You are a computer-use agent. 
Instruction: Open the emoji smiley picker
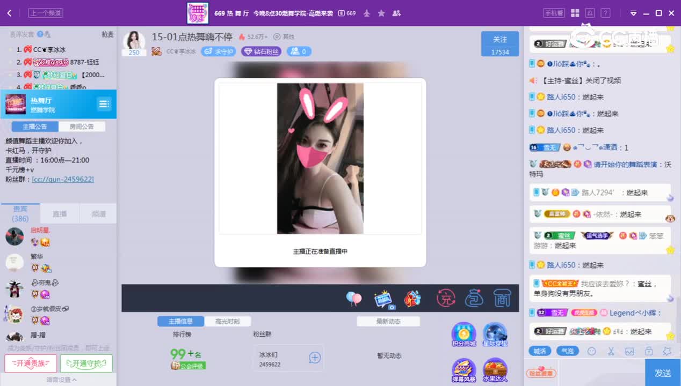point(592,351)
